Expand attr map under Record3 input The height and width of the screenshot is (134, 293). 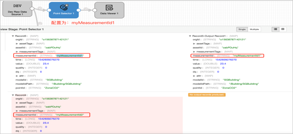pos(17,76)
